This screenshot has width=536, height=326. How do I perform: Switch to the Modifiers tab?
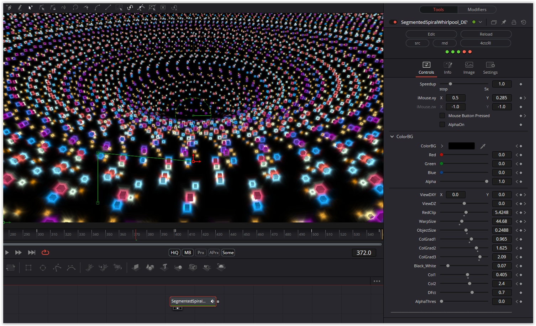pyautogui.click(x=477, y=10)
